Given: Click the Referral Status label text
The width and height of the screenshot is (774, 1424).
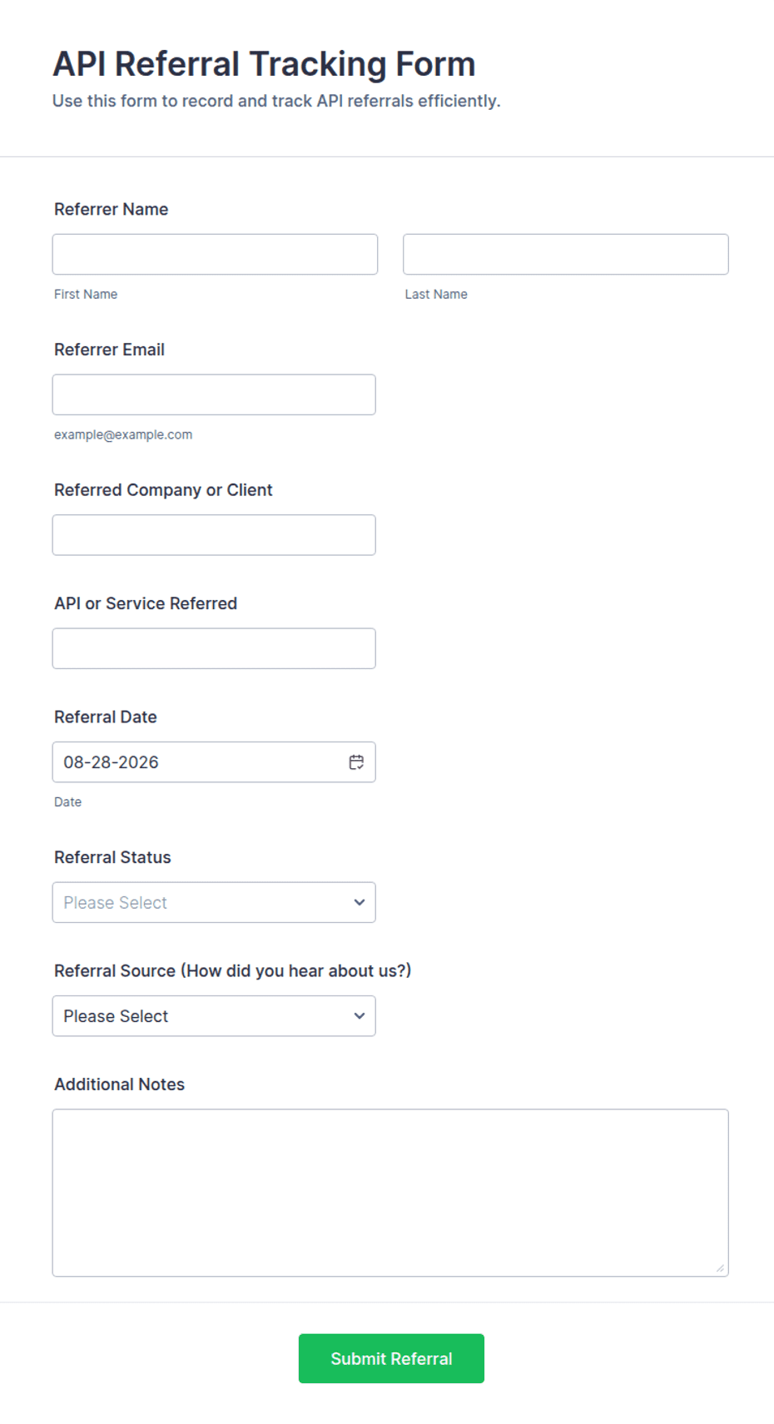Looking at the screenshot, I should (x=112, y=857).
